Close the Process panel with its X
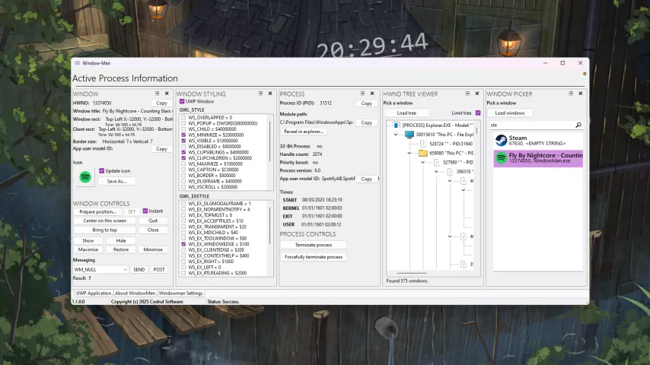This screenshot has width=650, height=365. pos(374,94)
